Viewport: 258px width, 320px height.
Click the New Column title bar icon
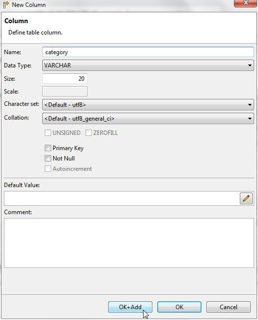tap(6, 5)
